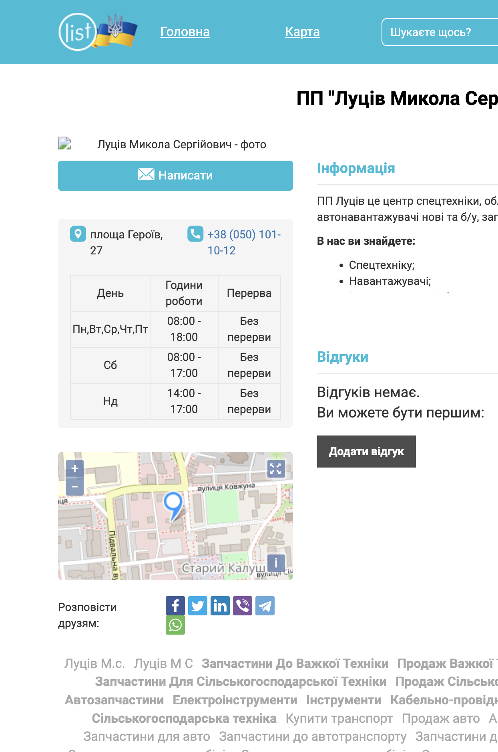The image size is (498, 752).
Task: Open the Електроінструменти tag
Action: [x=235, y=700]
